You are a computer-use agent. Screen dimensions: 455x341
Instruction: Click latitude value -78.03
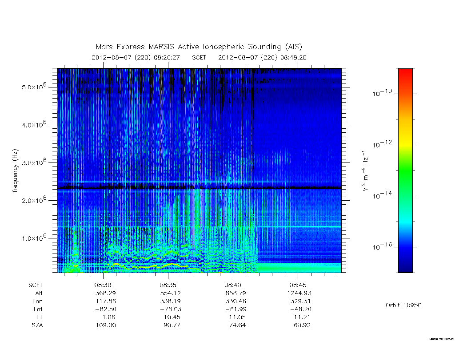(x=171, y=309)
